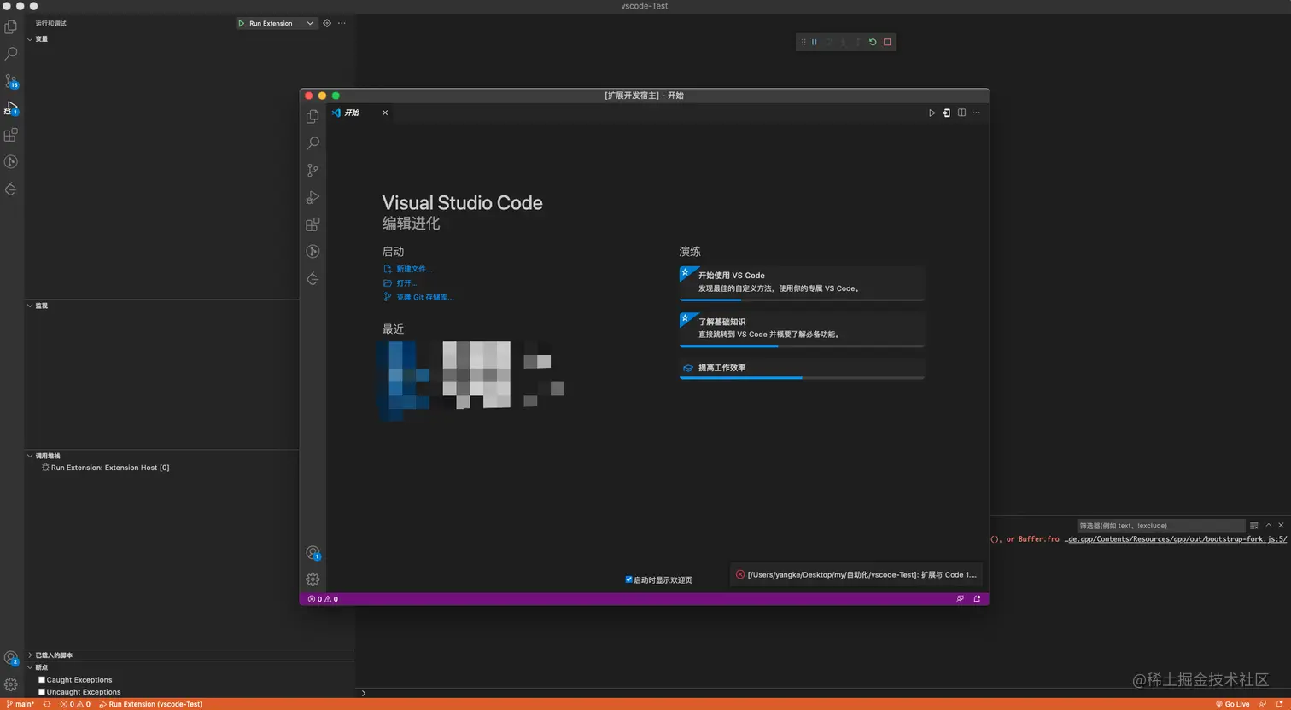Stop the debug session
The width and height of the screenshot is (1291, 710).
[887, 42]
